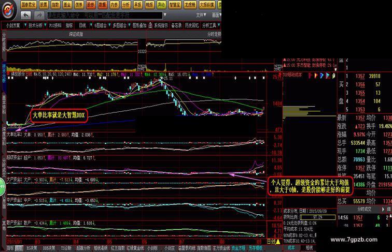Click the orange-yellow flag icon in 移动成本 panel

click(316, 76)
